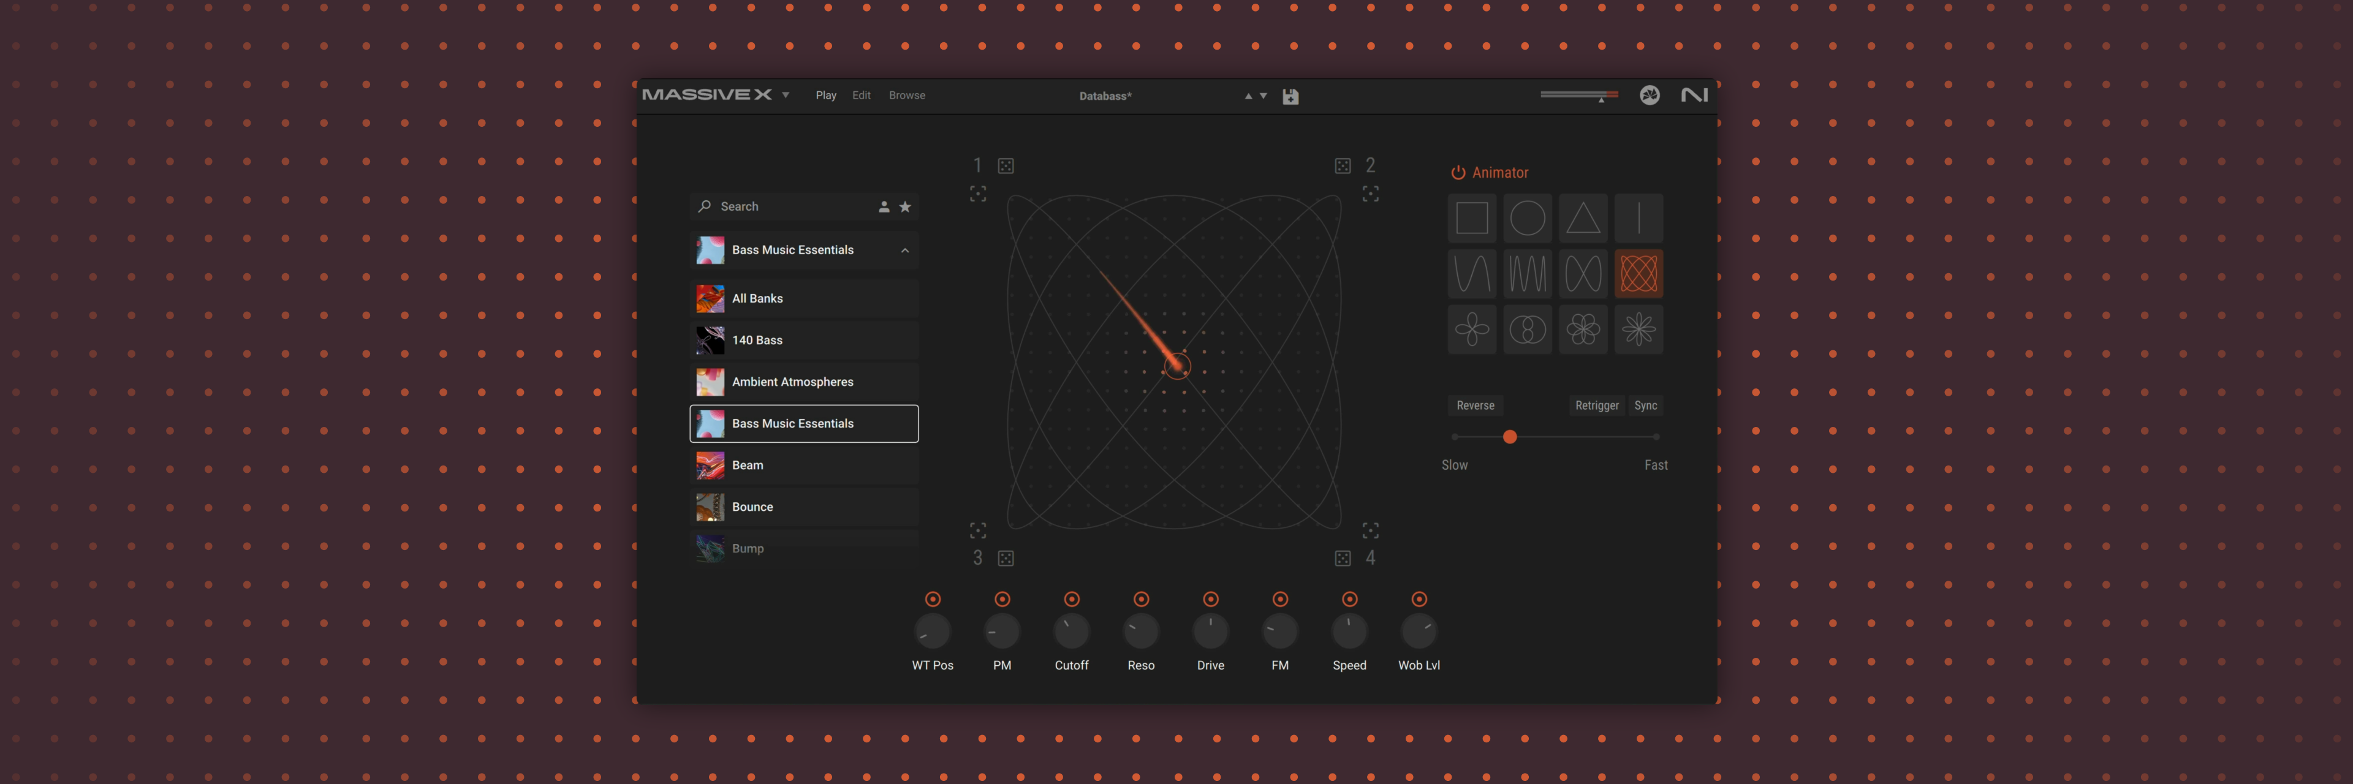Screen dimensions: 2353x784
Task: Click the capture frame icon above corner 4
Action: tap(1370, 530)
